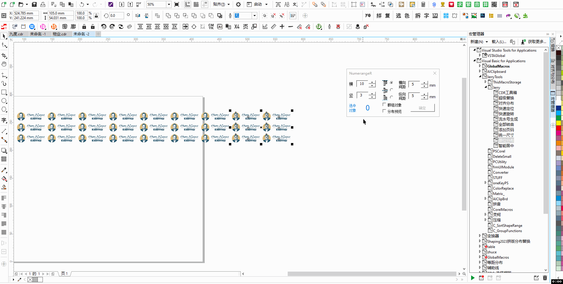Open the 启动 launch dropdown

click(x=266, y=4)
